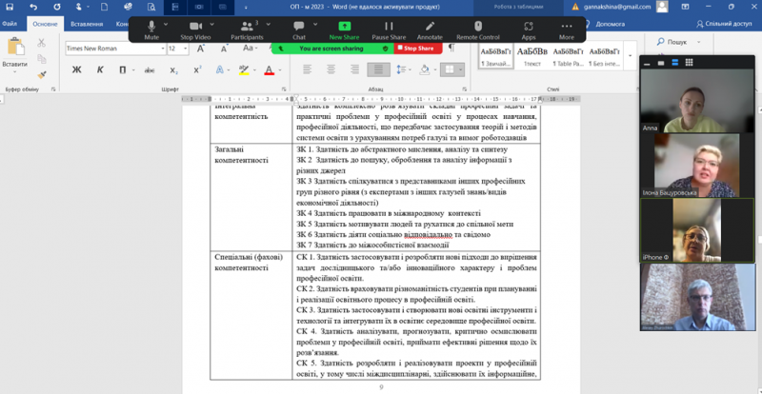Switch to the Вставлення ribbon tab

click(87, 24)
